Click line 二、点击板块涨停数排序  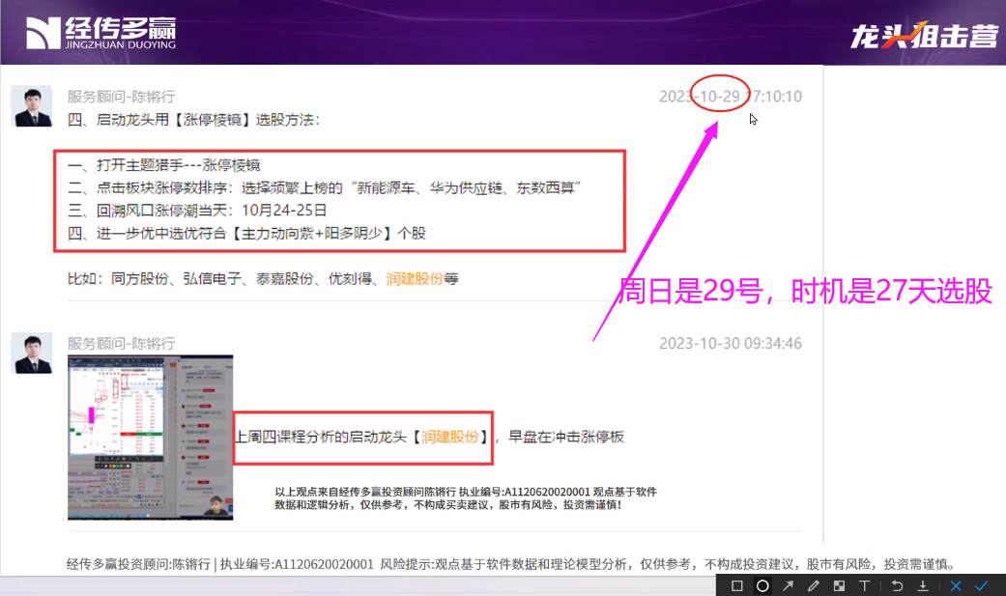pyautogui.click(x=324, y=188)
